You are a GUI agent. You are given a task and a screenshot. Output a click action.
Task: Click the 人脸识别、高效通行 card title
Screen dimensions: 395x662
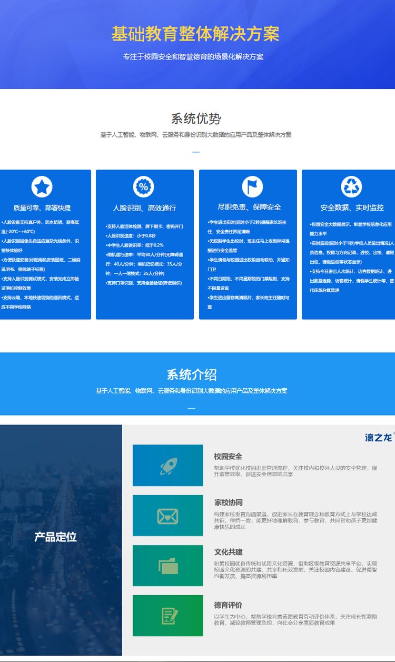coord(144,208)
